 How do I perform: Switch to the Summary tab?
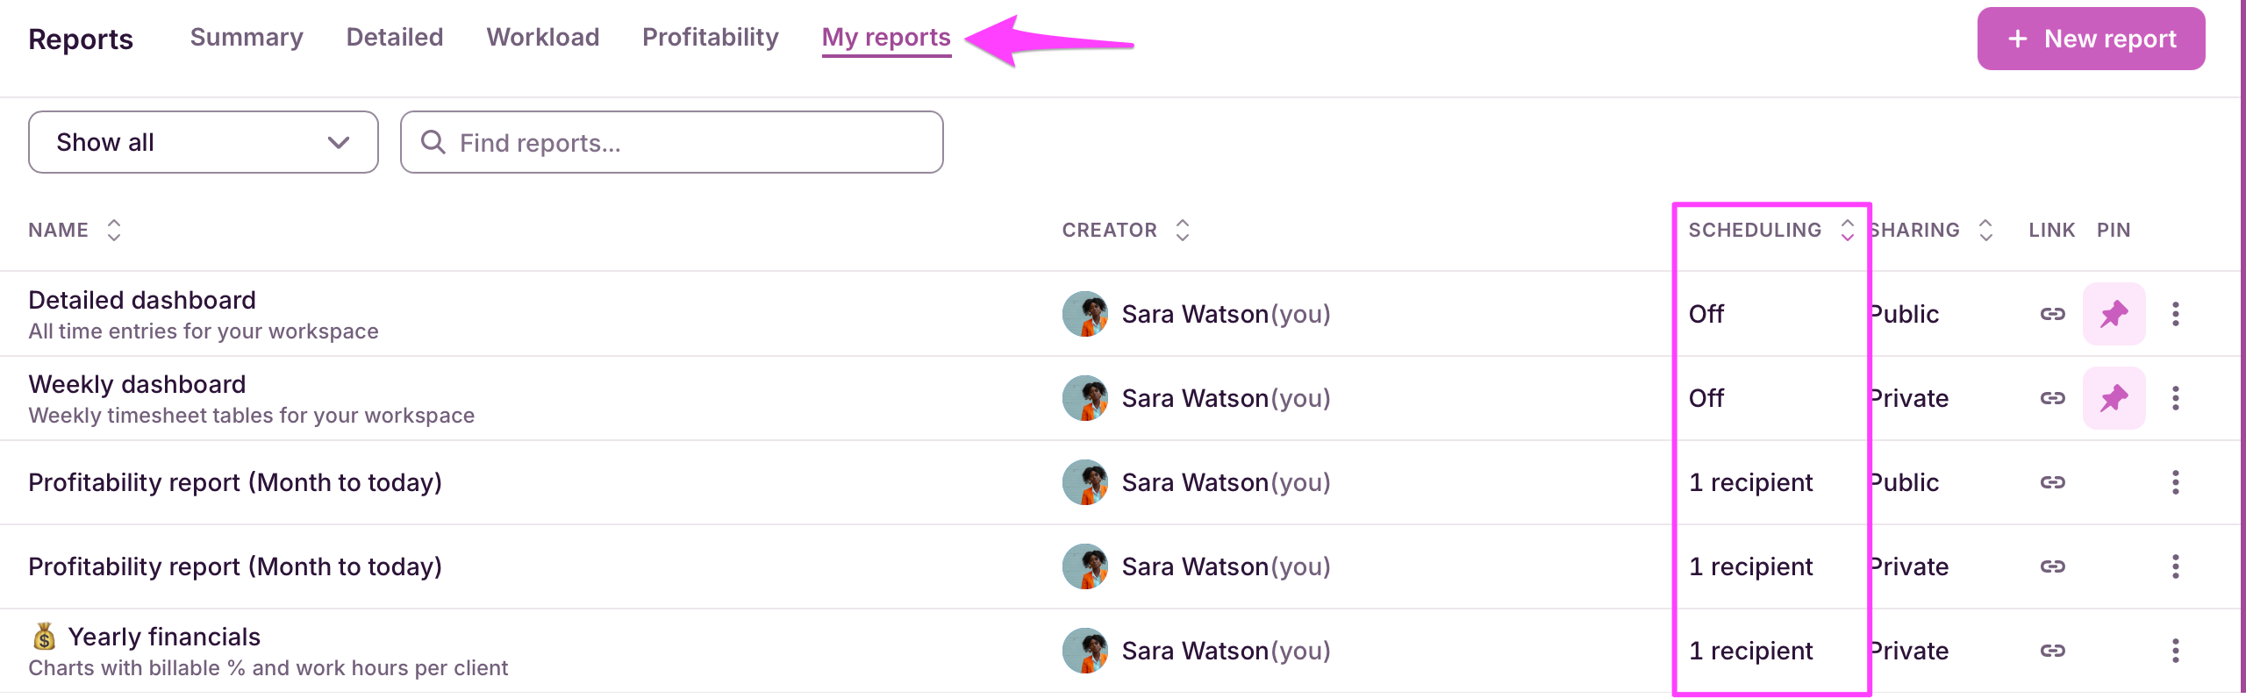[247, 38]
